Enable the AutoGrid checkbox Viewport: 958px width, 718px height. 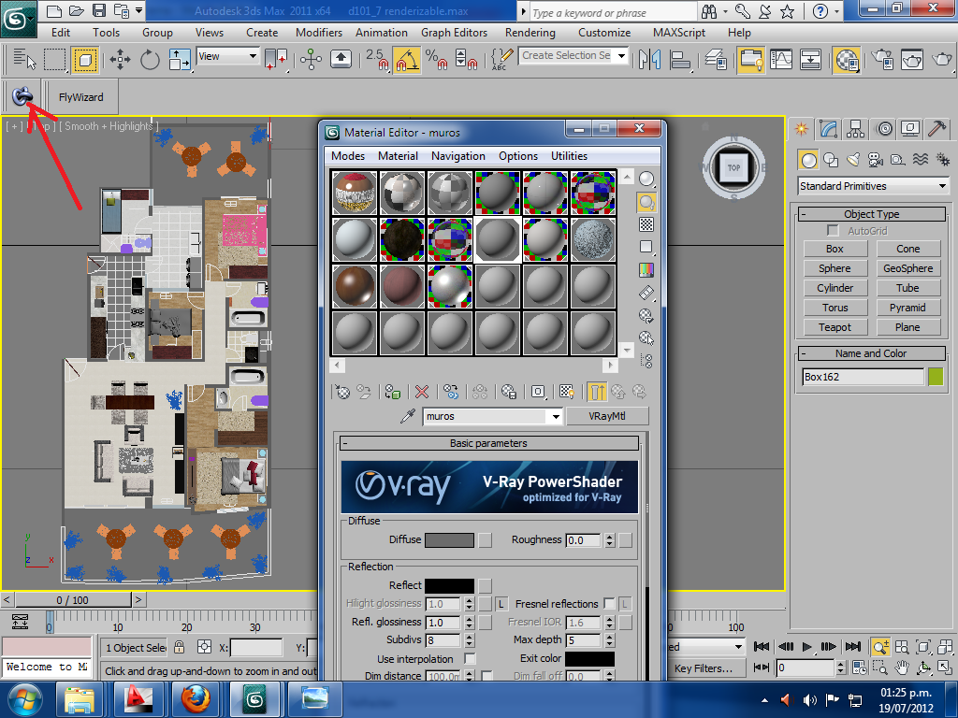pos(833,230)
